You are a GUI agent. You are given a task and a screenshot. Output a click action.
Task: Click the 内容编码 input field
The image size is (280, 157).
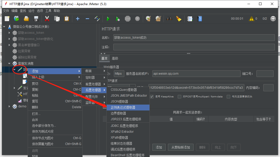click(x=268, y=88)
